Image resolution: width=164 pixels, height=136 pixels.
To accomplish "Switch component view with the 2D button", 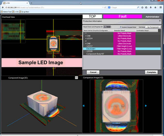I will (76, 77).
